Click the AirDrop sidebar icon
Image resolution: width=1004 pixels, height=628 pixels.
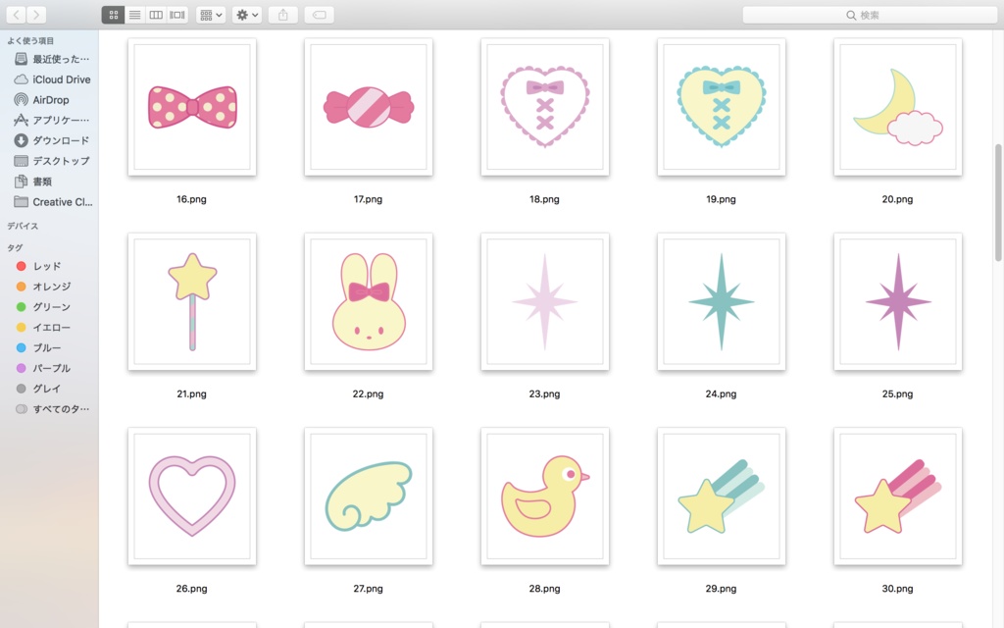pos(22,100)
